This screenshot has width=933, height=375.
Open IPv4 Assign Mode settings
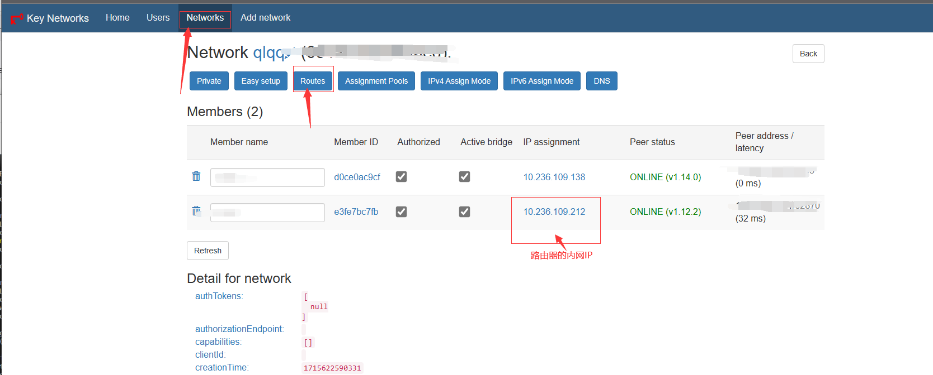point(459,81)
